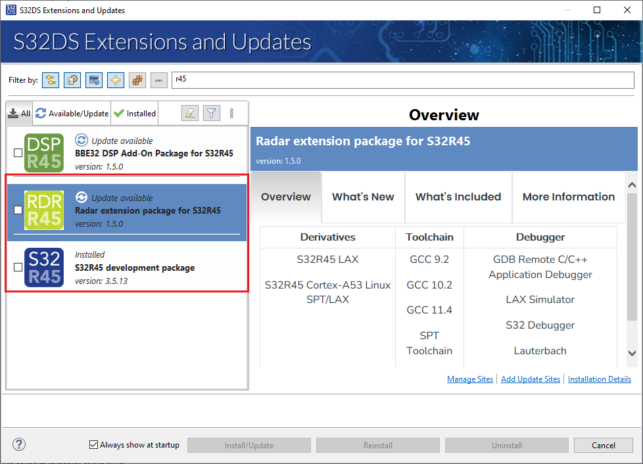
Task: Switch to the What's New tab
Action: [x=362, y=197]
